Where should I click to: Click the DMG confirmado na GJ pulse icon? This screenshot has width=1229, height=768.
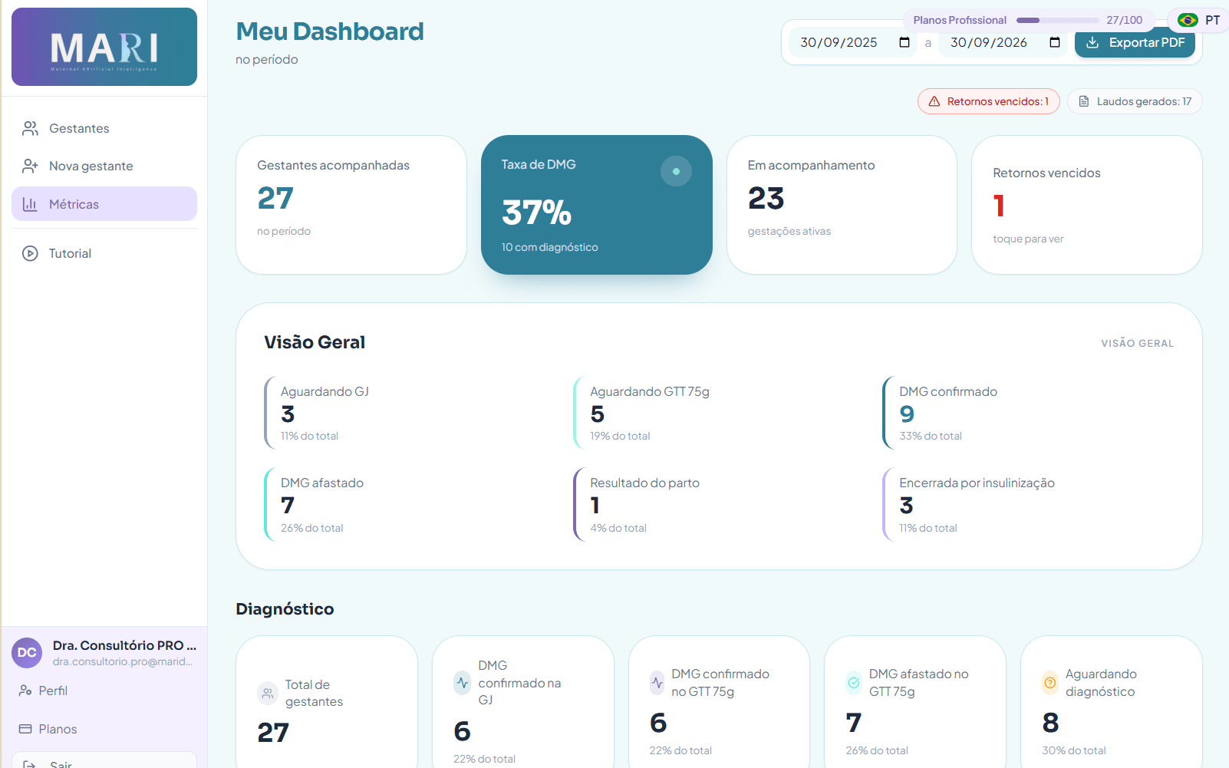point(463,683)
